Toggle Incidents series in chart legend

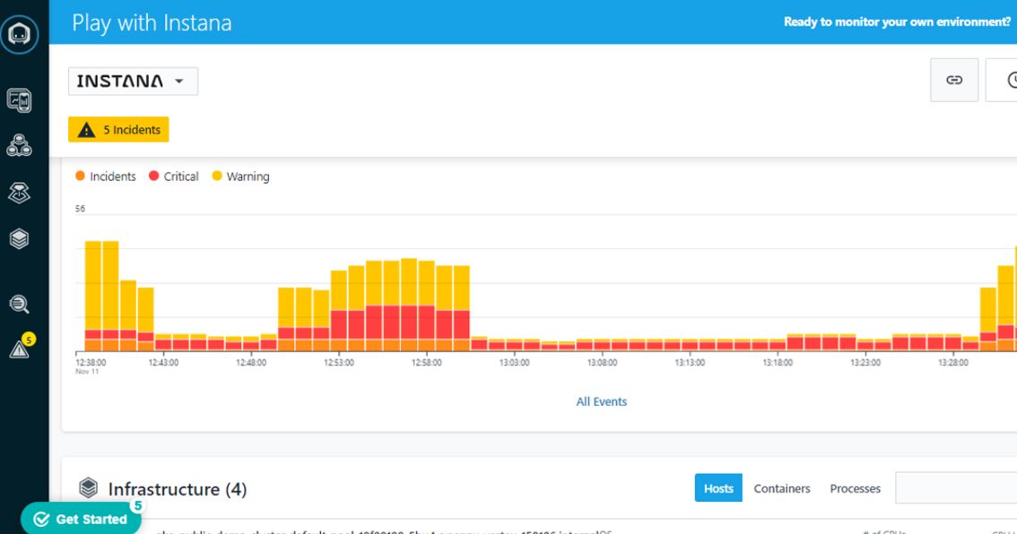tap(106, 177)
